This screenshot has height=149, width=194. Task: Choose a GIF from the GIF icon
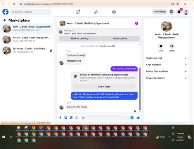point(77,118)
